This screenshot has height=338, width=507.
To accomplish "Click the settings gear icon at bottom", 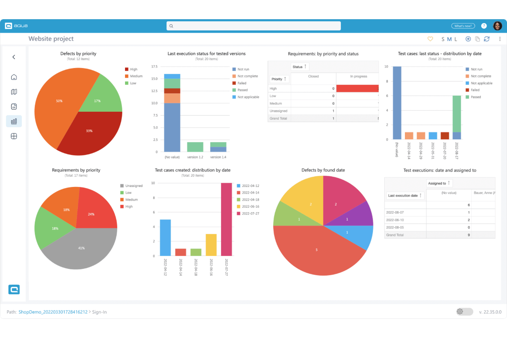I will (460, 312).
